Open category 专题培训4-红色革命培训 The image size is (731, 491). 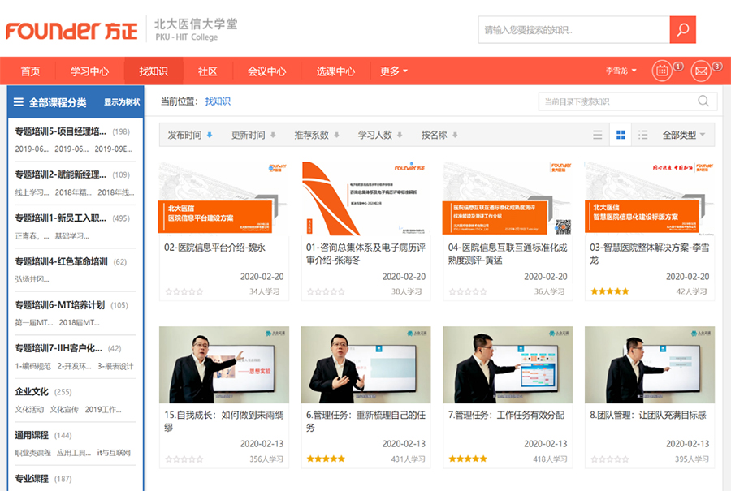pyautogui.click(x=61, y=261)
